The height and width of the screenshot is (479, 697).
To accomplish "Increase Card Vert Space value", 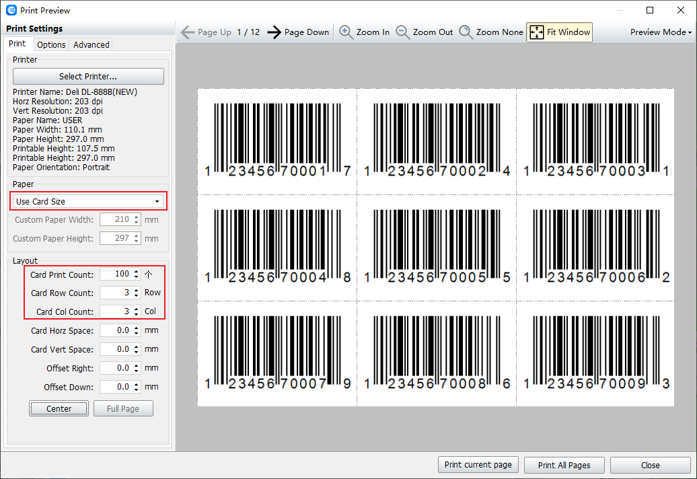I will click(137, 346).
